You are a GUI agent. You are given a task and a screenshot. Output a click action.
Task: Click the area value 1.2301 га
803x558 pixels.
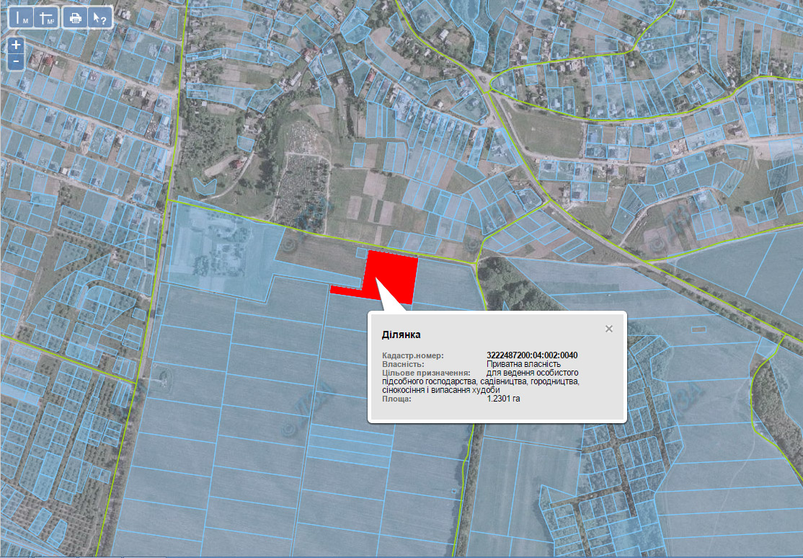[503, 399]
